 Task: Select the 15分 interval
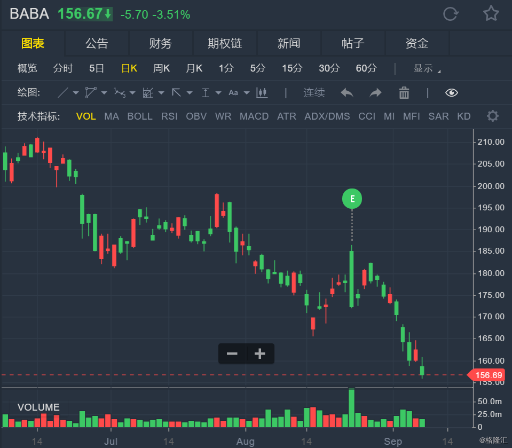(292, 68)
